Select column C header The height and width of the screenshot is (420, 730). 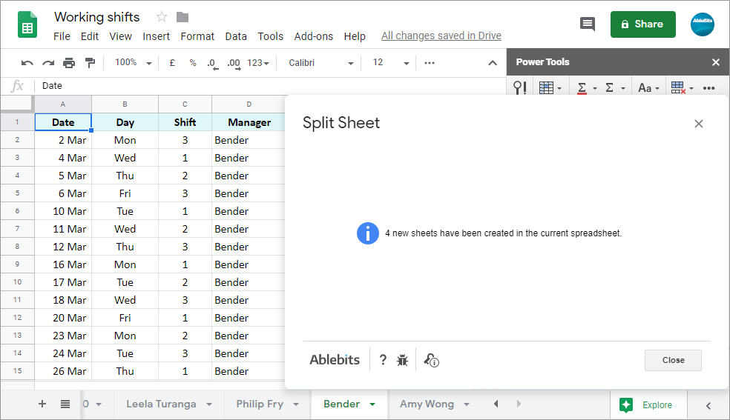[x=185, y=104]
